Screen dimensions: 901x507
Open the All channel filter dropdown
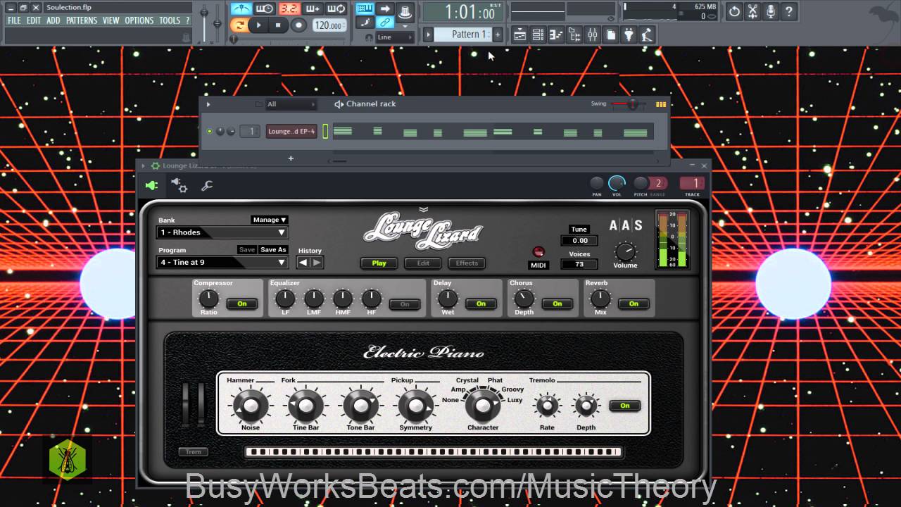290,104
